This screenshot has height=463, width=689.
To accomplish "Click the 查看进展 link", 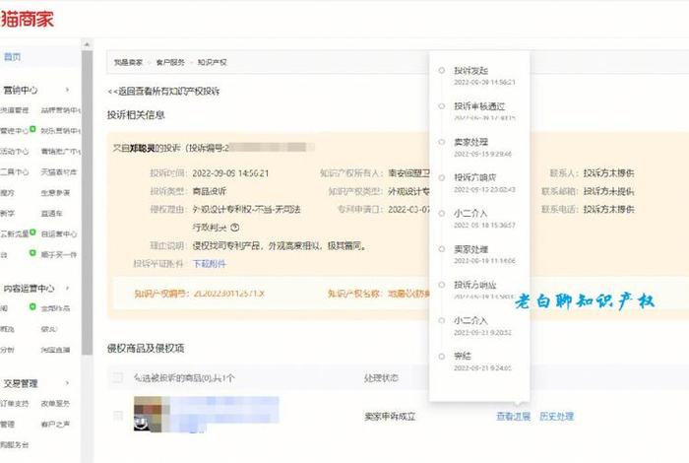I will click(x=513, y=416).
